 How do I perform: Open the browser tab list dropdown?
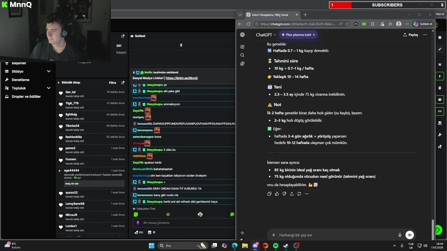pyautogui.click(x=240, y=15)
